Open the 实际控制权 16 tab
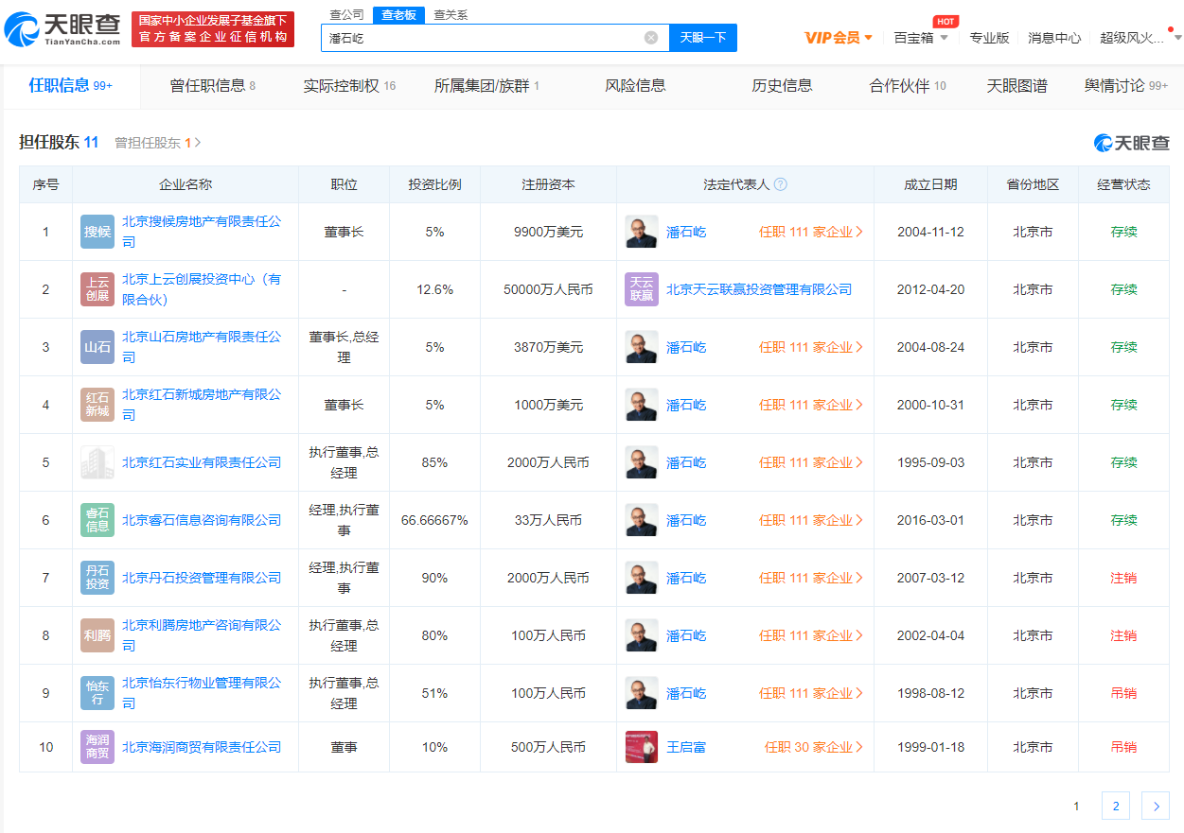 [x=349, y=86]
